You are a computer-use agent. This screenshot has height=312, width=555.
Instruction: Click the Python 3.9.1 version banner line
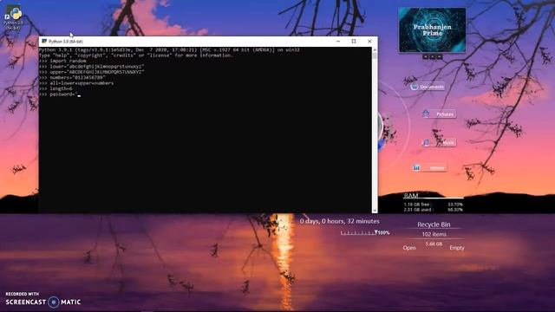[169, 50]
